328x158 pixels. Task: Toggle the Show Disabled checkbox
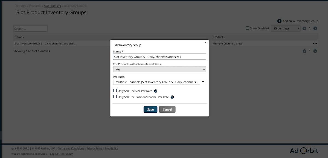pyautogui.click(x=247, y=28)
